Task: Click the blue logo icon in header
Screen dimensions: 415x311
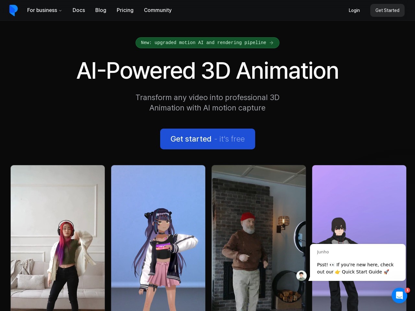Action: (13, 10)
